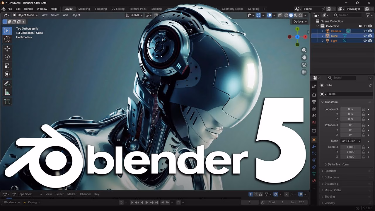Open the XYZ Euler rotation mode dropdown
Viewport: 375px width, 211px height.
pyautogui.click(x=350, y=141)
